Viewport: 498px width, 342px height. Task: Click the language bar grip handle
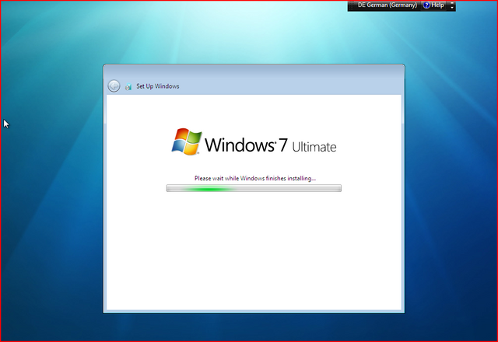[x=351, y=5]
